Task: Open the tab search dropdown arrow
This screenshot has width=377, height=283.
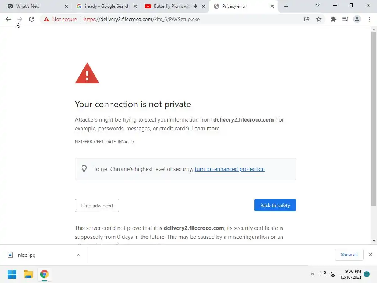Action: pos(318,6)
